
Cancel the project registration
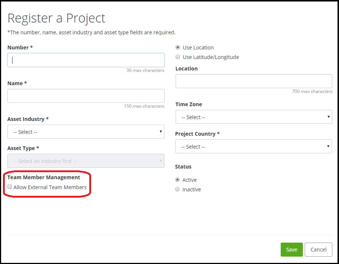click(318, 250)
